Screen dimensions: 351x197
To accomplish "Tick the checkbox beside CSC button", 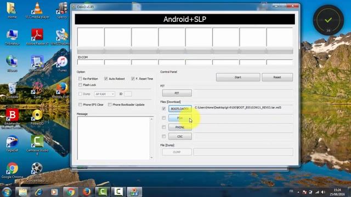I will (x=164, y=136).
